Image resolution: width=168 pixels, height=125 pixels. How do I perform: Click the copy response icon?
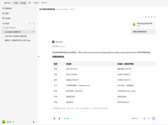coord(151,17)
